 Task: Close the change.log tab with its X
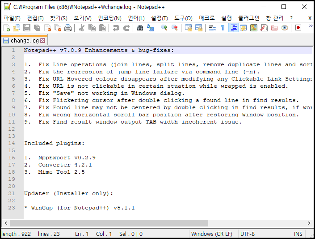click(42, 41)
